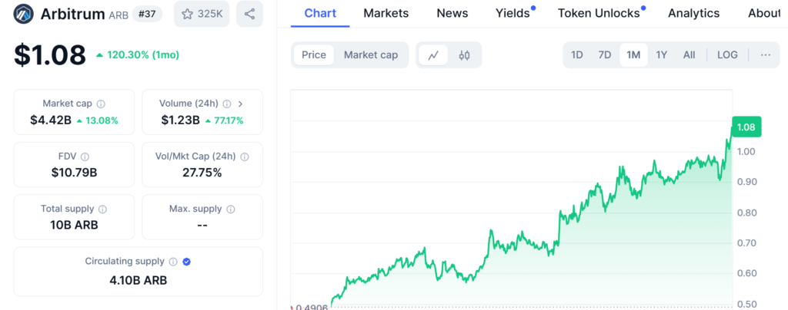
Task: Click the 1.08 current price marker
Action: click(745, 127)
